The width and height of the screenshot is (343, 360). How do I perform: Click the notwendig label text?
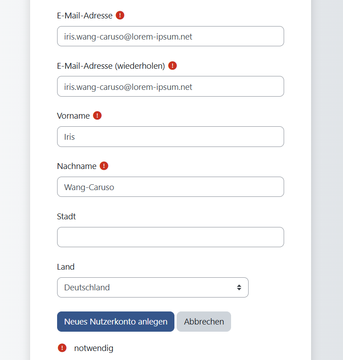pyautogui.click(x=94, y=348)
